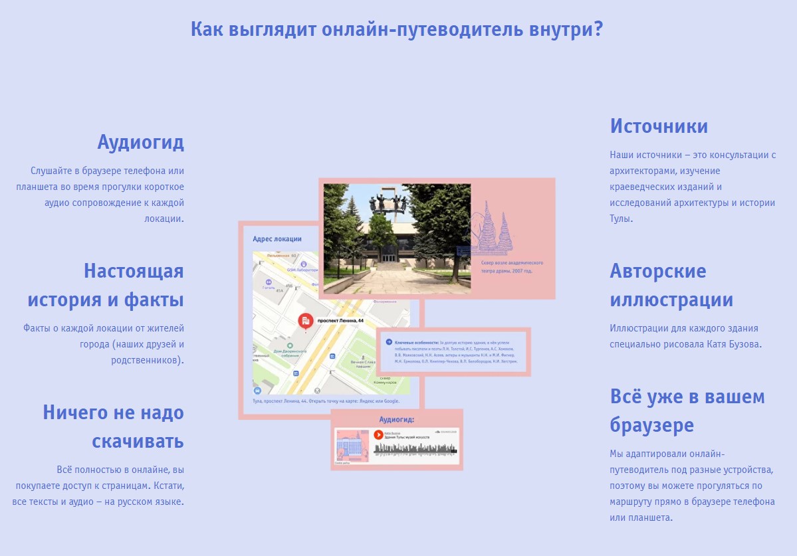The height and width of the screenshot is (556, 797).
Task: Click the сквер Коммунаров label on the map
Action: 385,380
